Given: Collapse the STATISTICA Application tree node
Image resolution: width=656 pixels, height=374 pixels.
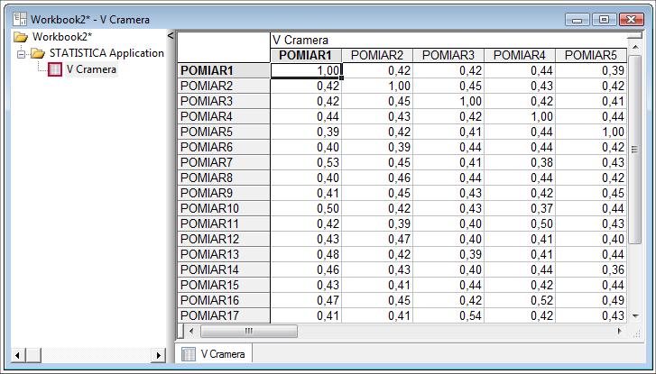Looking at the screenshot, I should coord(21,53).
